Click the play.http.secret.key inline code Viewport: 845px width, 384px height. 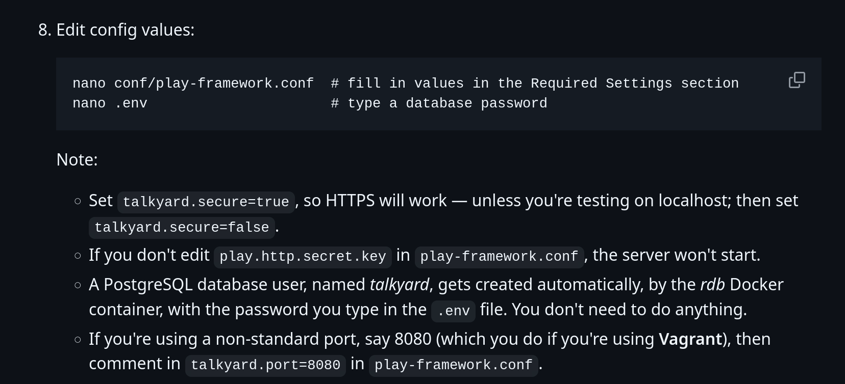pyautogui.click(x=303, y=257)
